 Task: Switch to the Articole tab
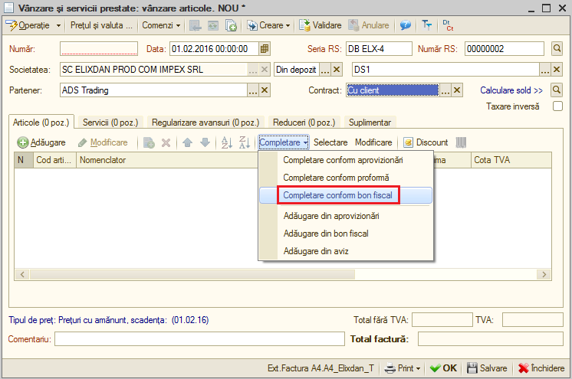[x=41, y=123]
